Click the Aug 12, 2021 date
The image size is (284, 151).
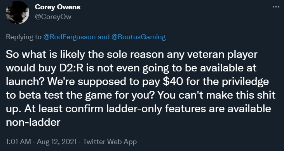(56, 142)
